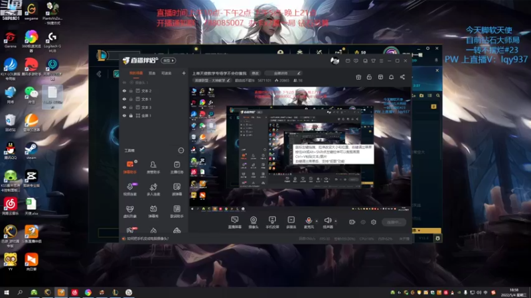531x298 pixels.
Task: Add the 摄像头 camera source
Action: (254, 223)
